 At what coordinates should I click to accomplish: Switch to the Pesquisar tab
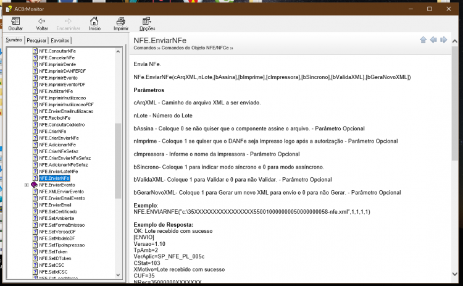pyautogui.click(x=36, y=41)
